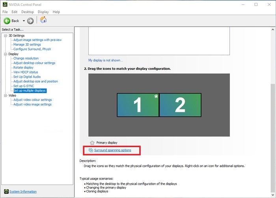
Task: Close the NVIDIA Control Panel window
Action: (269, 5)
